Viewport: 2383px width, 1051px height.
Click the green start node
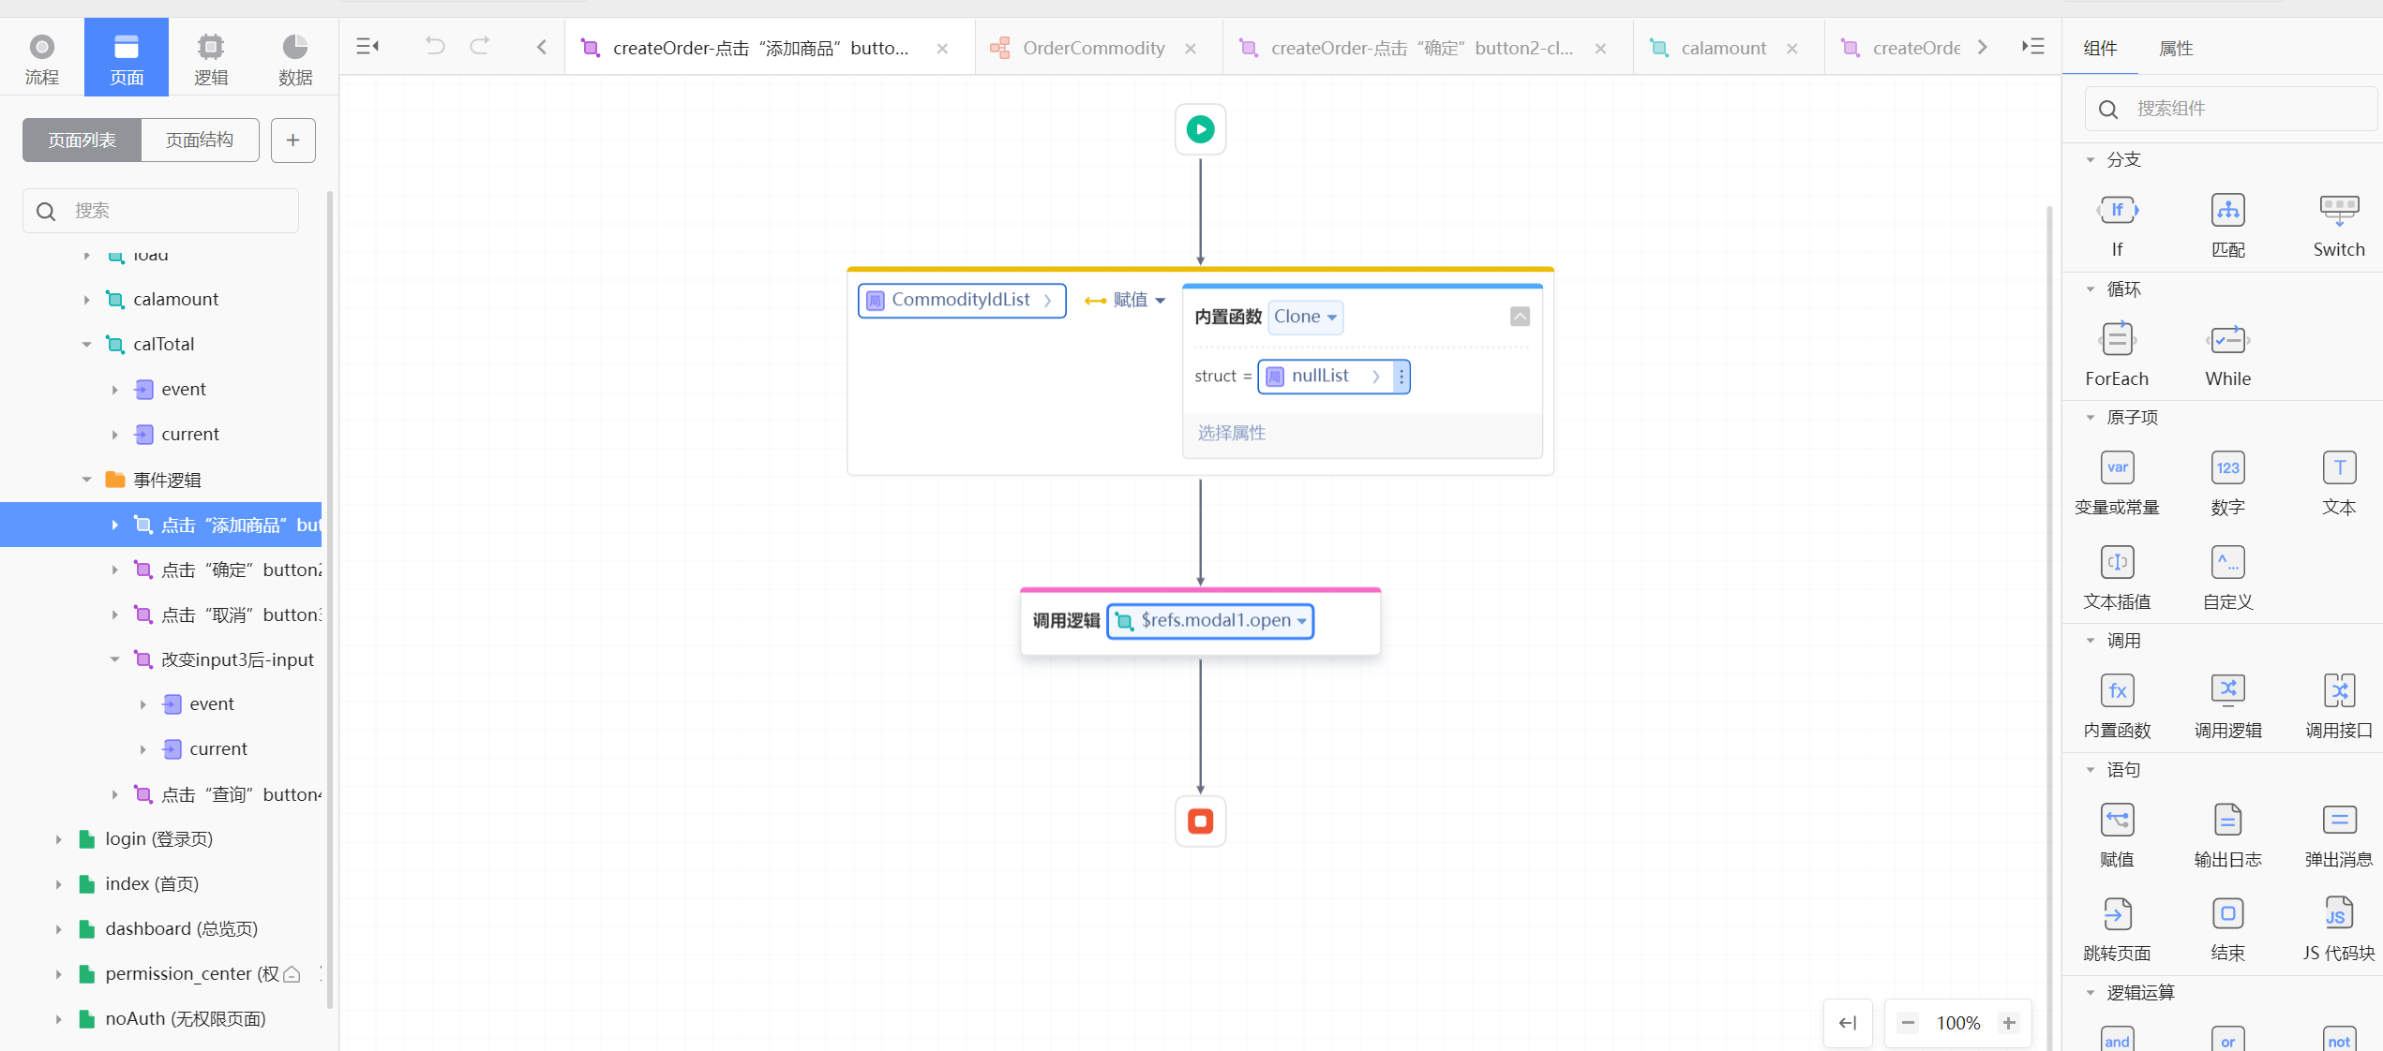pyautogui.click(x=1200, y=129)
